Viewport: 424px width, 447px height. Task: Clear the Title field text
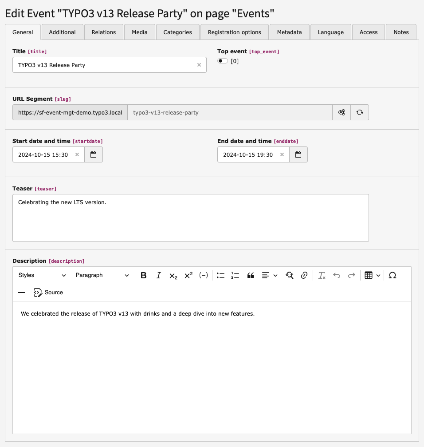coord(199,65)
